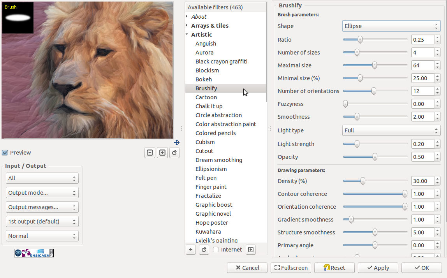
Task: Expand the Arrays & tiles category
Action: pyautogui.click(x=187, y=25)
